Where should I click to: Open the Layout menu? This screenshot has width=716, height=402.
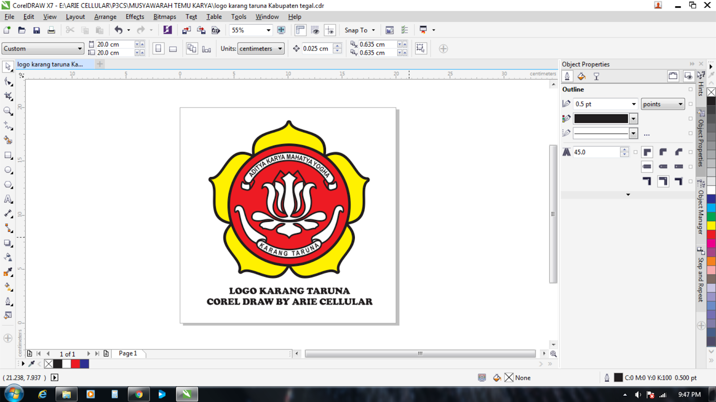click(x=75, y=17)
